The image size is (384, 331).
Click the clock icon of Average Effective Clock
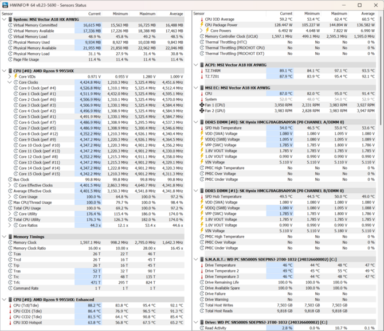10,191
